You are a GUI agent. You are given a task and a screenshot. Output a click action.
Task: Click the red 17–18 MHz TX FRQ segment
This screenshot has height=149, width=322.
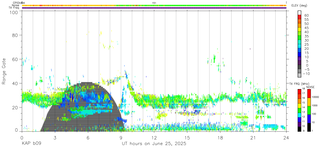[x=299, y=91]
